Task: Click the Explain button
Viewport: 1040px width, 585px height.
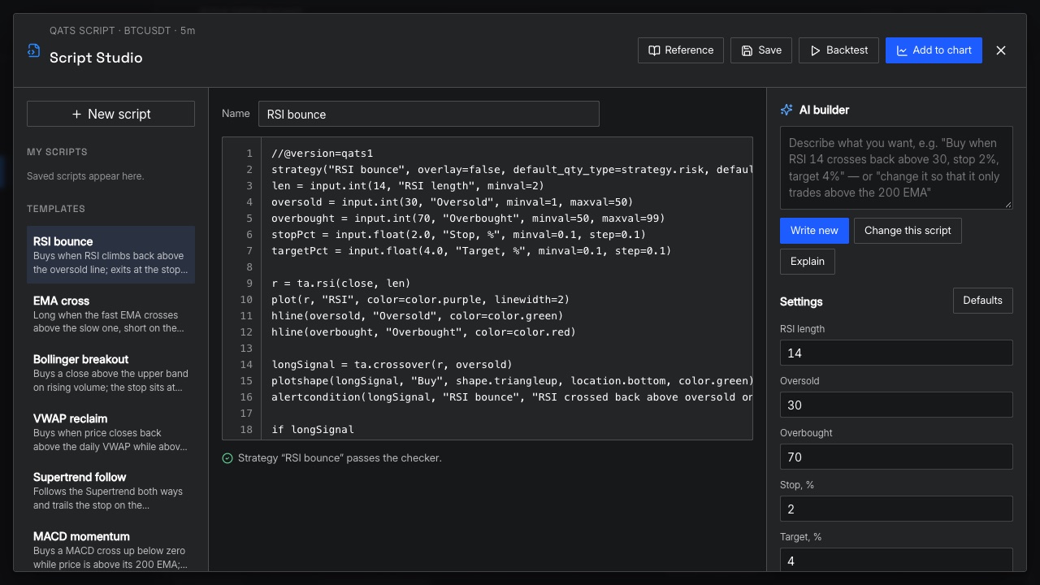Action: [808, 262]
